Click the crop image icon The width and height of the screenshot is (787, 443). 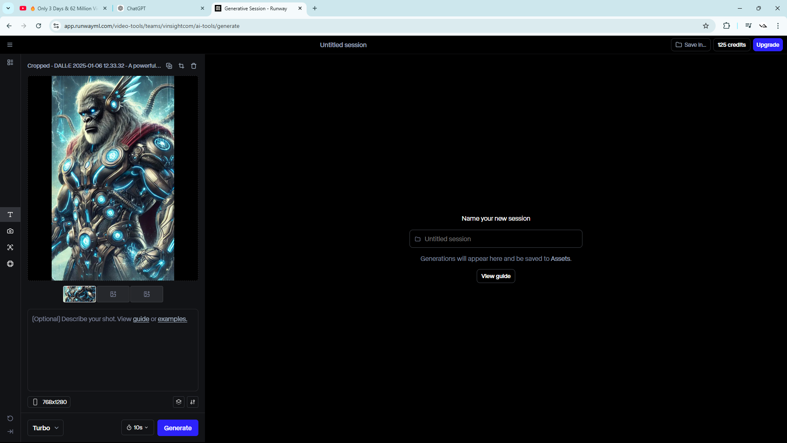click(181, 66)
